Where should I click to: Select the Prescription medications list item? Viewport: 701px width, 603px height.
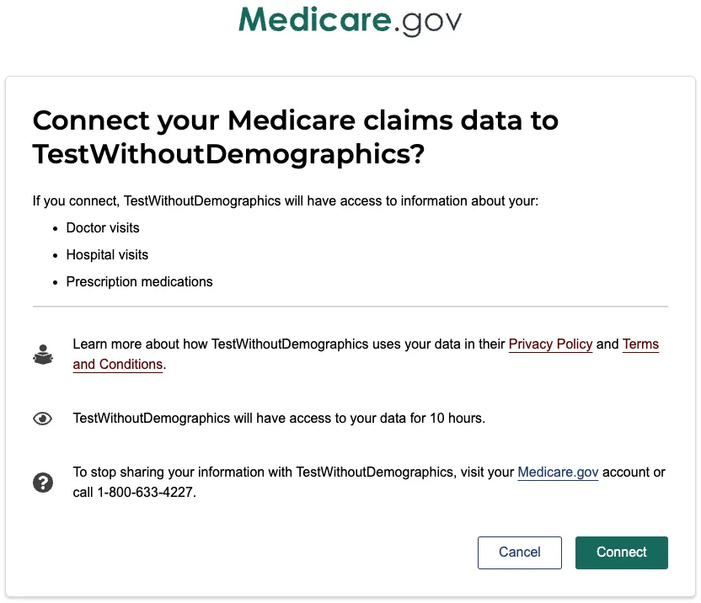139,282
